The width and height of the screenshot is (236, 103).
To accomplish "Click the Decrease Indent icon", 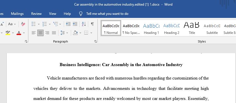I will (68, 24).
